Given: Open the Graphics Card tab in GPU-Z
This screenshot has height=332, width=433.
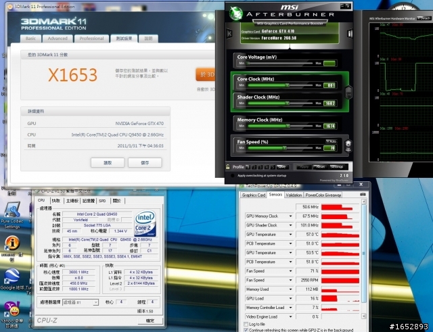Looking at the screenshot, I should pos(254,195).
